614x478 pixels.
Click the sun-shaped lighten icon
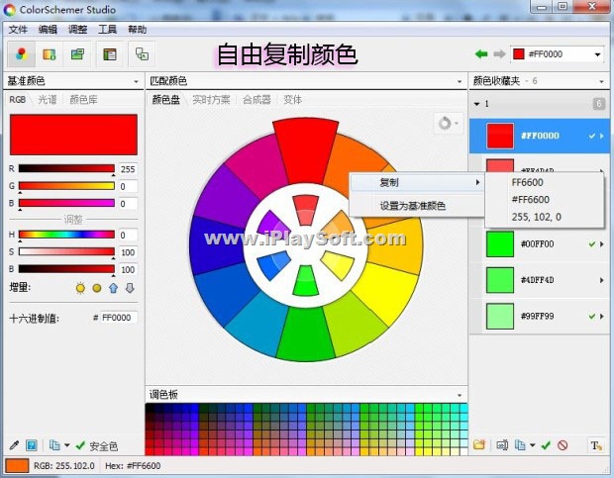point(80,288)
